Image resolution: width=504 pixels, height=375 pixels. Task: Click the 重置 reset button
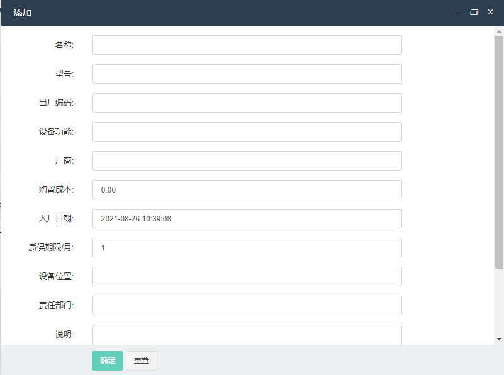[142, 361]
